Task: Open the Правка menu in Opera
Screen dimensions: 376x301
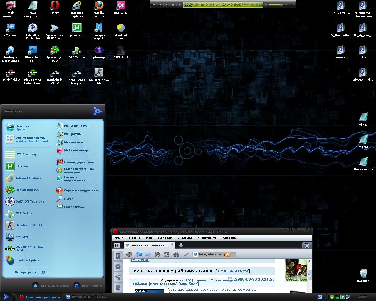Action: (x=135, y=238)
